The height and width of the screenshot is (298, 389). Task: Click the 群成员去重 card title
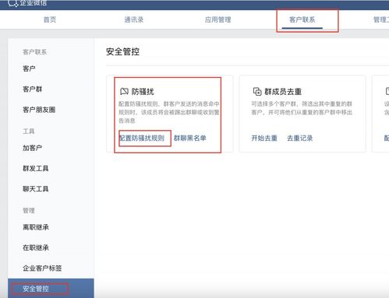(283, 92)
